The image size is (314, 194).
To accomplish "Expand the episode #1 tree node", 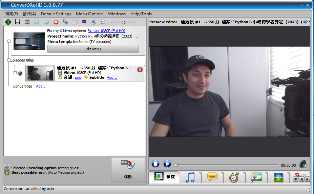I will coord(15,73).
